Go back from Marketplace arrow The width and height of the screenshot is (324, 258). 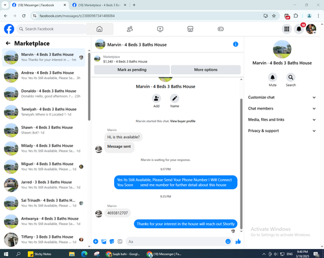pyautogui.click(x=8, y=43)
